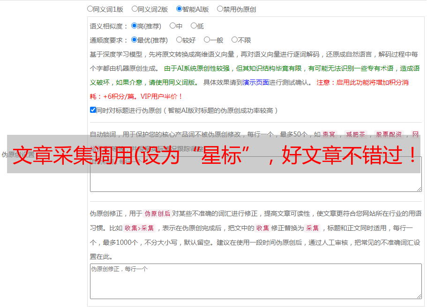Click the 收集>采集 example tag
This screenshot has height=308, width=427.
(x=139, y=228)
